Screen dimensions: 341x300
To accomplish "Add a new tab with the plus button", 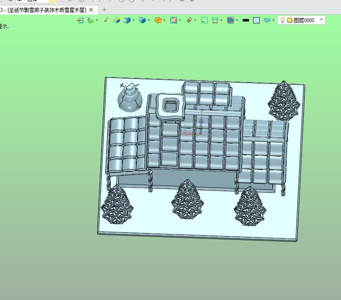I will tap(104, 10).
